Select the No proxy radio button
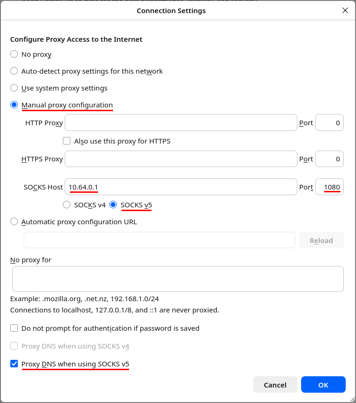Image resolution: width=356 pixels, height=403 pixels. 14,54
